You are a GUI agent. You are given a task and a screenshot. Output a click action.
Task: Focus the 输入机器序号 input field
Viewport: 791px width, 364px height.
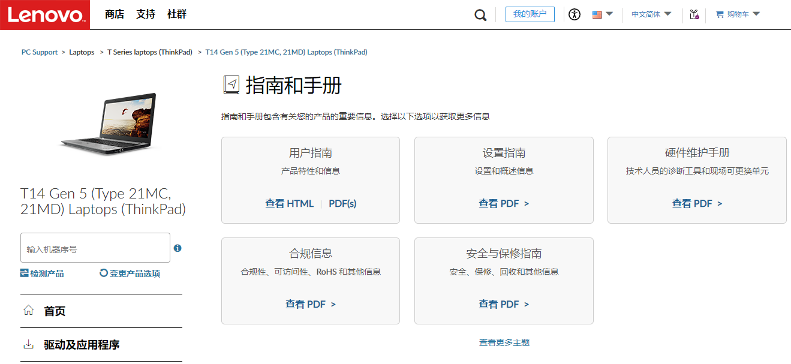pos(95,248)
